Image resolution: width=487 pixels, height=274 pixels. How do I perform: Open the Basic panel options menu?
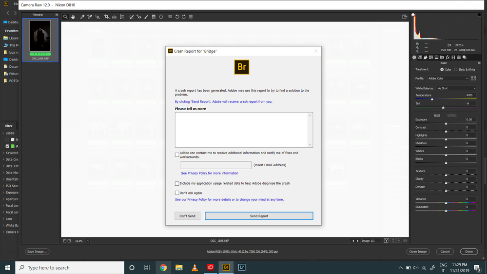coord(479,63)
